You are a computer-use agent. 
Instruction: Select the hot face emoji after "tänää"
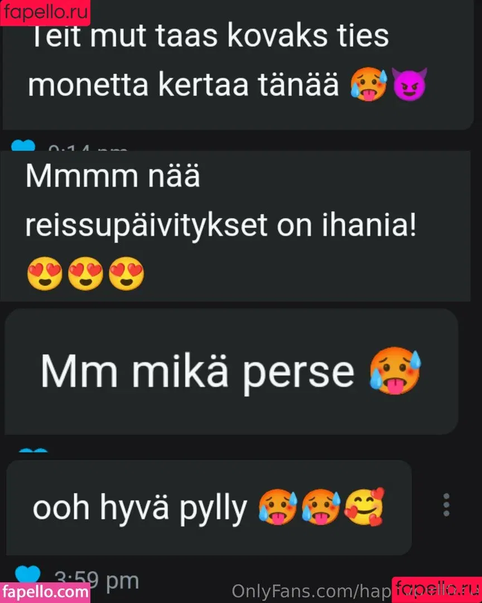[x=369, y=84]
